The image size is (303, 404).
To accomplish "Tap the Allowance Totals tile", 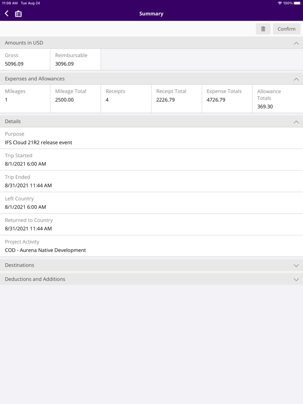I will pos(278,99).
